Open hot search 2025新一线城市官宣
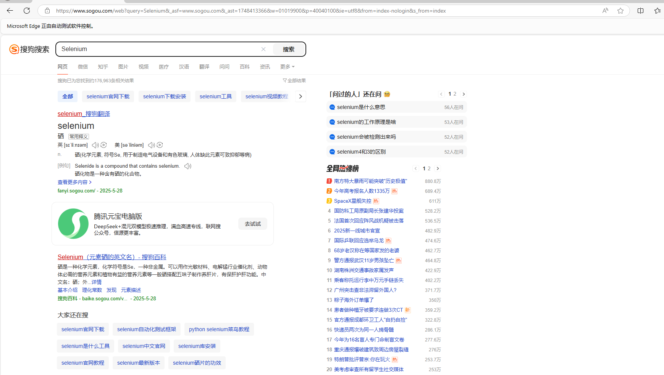The width and height of the screenshot is (664, 375). tap(357, 231)
